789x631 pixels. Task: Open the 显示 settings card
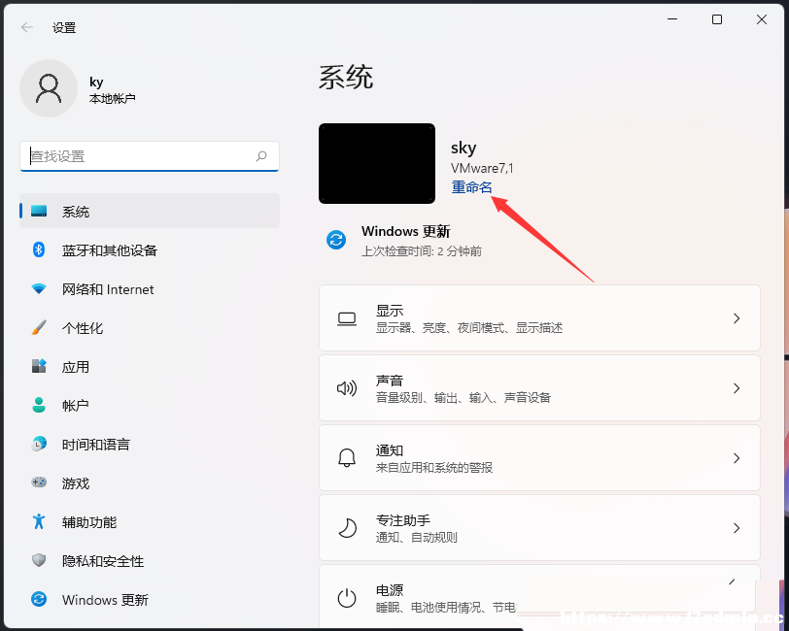tap(539, 318)
